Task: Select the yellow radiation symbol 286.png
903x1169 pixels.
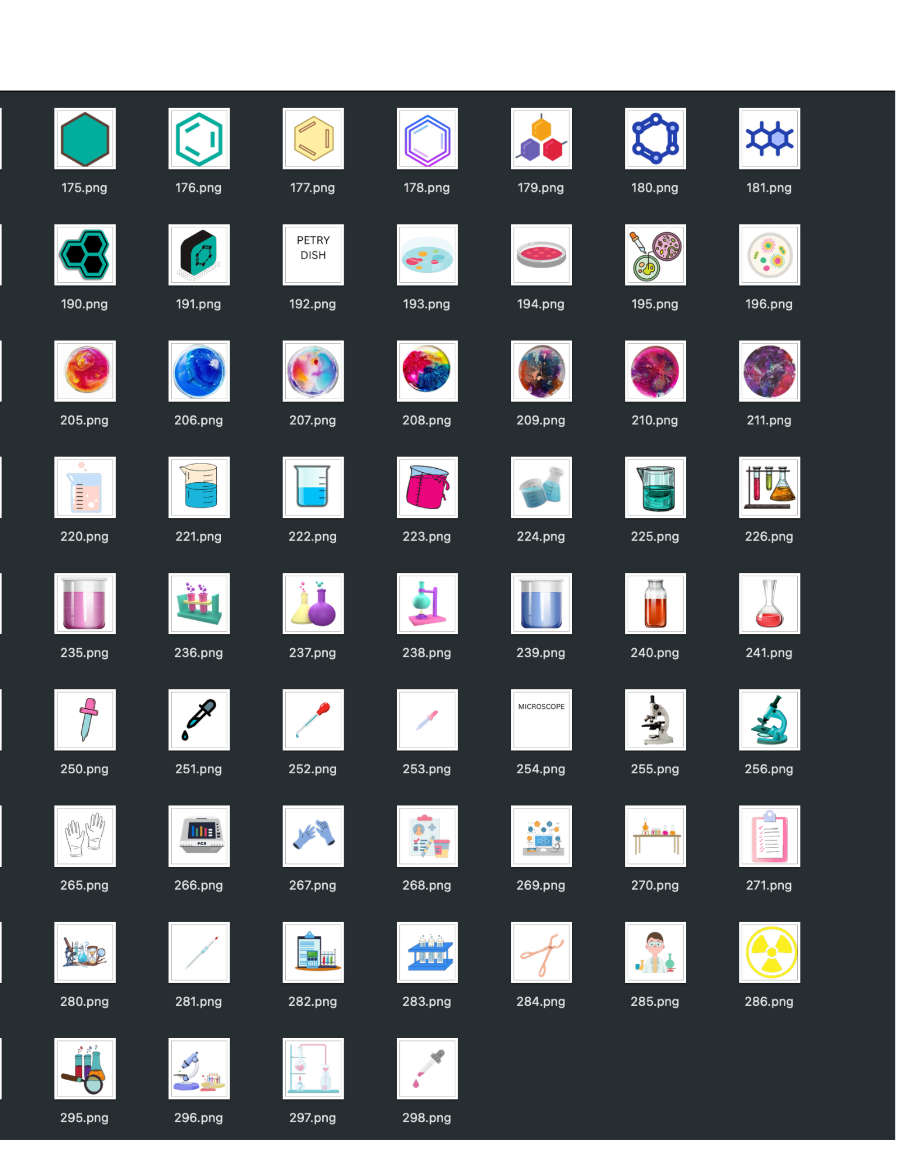Action: [769, 953]
